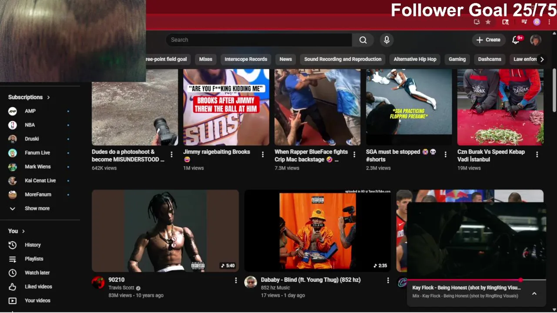Expand miniplayer with up chevron
The height and width of the screenshot is (313, 557).
(x=534, y=293)
